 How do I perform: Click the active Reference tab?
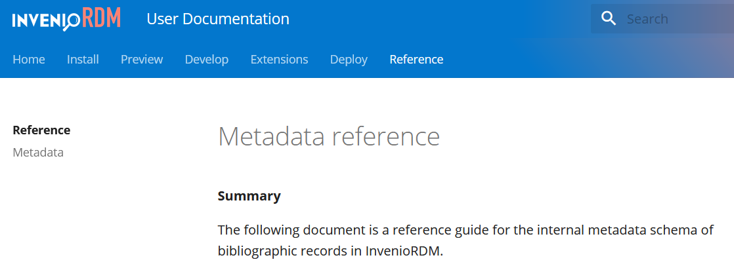tap(416, 60)
